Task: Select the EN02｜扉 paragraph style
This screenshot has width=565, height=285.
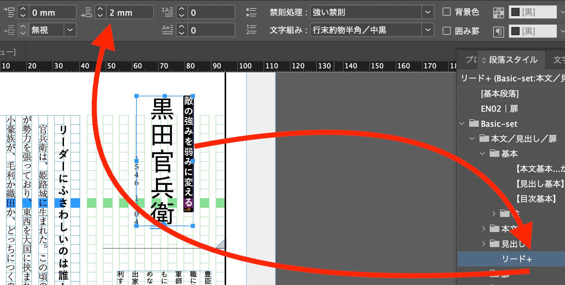Action: [x=499, y=109]
